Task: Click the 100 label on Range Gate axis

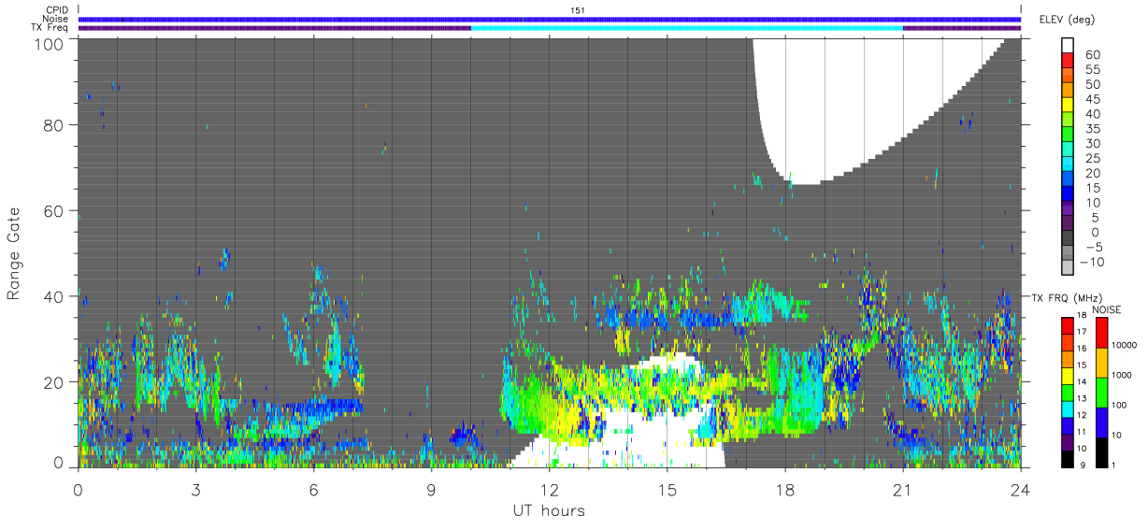Action: (48, 43)
